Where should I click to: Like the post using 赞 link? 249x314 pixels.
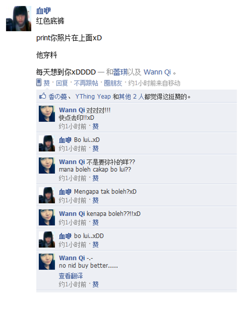(47, 83)
